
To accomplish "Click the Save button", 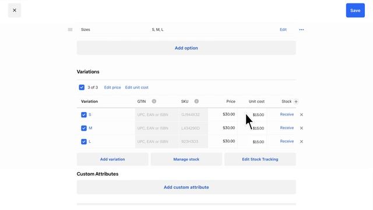I will tap(355, 10).
